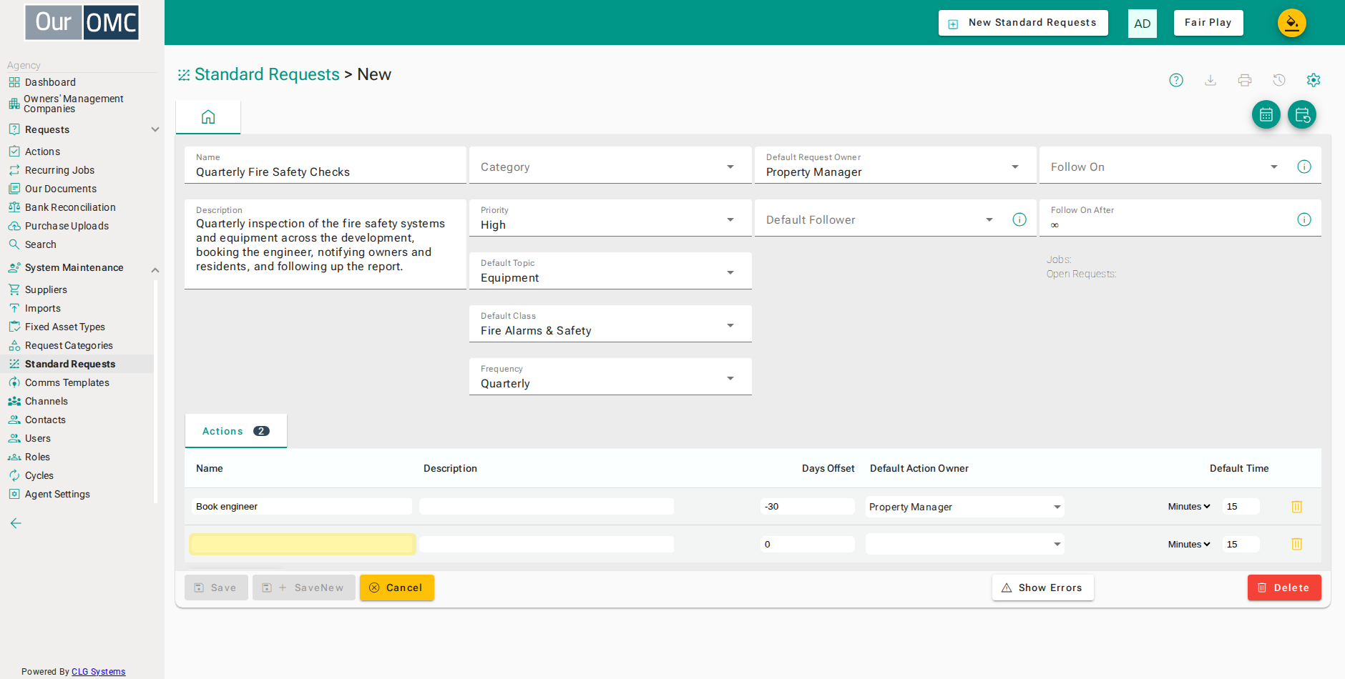Open the Priority dropdown showing High
The width and height of the screenshot is (1345, 679).
coord(610,219)
